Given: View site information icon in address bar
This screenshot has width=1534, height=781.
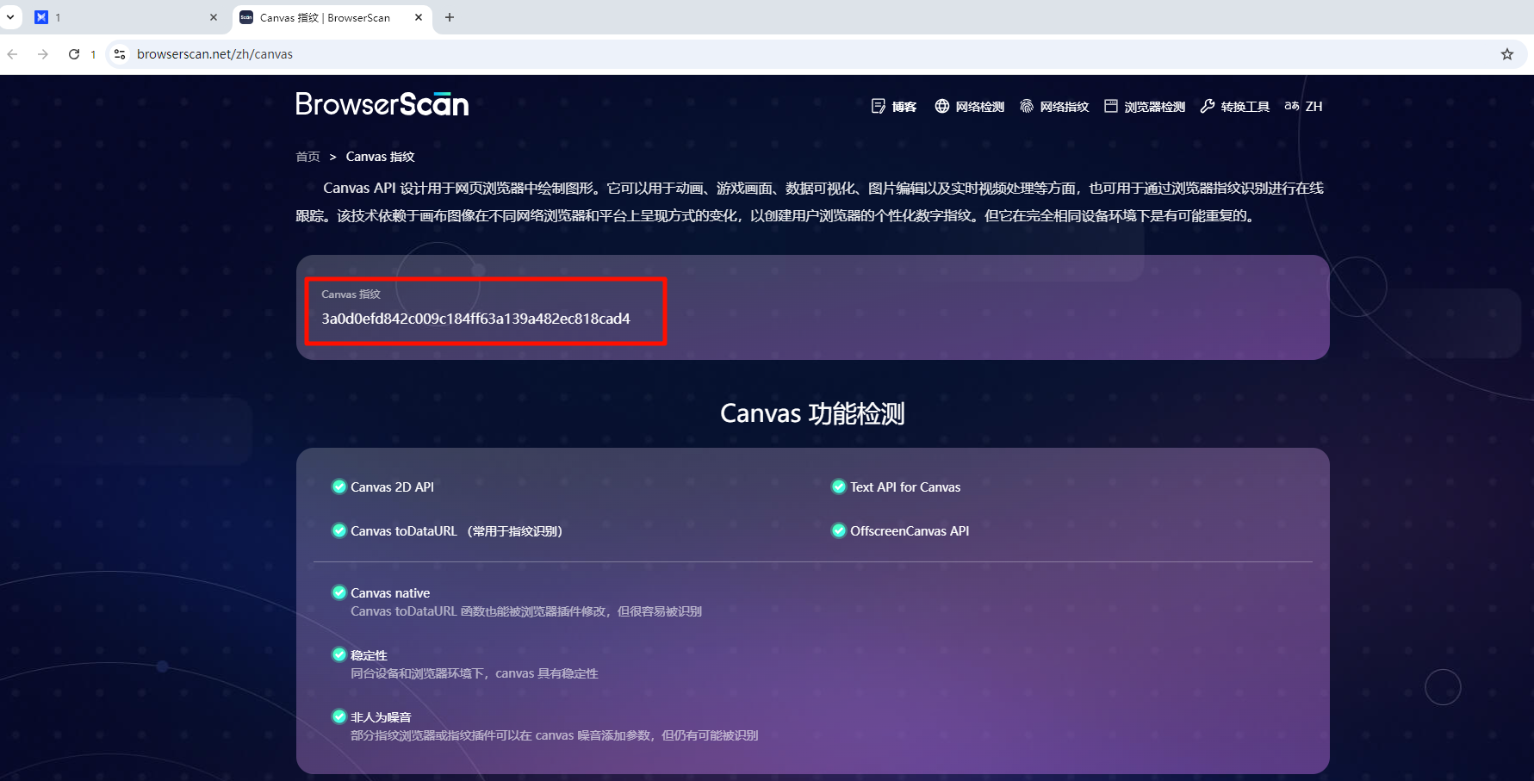Looking at the screenshot, I should tap(120, 54).
